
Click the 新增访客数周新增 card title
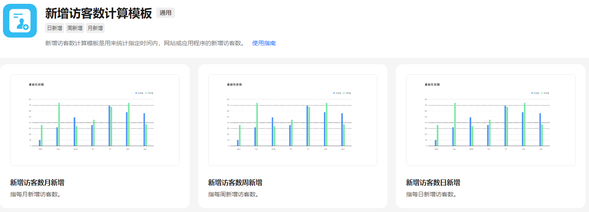point(235,182)
